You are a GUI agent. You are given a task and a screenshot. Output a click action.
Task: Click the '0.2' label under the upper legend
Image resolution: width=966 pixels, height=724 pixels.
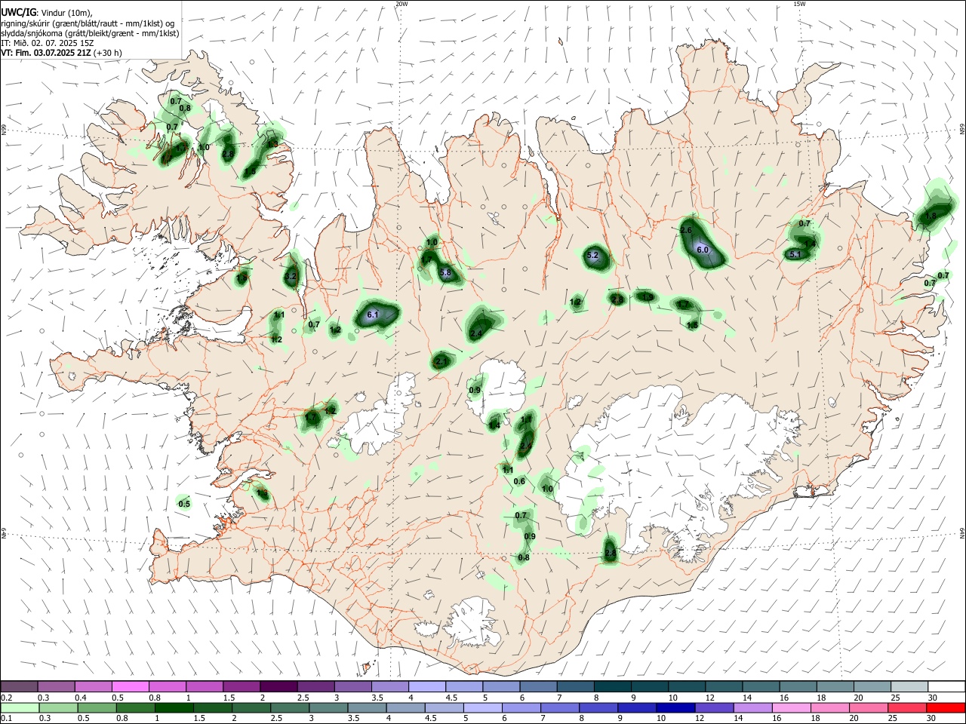6,698
